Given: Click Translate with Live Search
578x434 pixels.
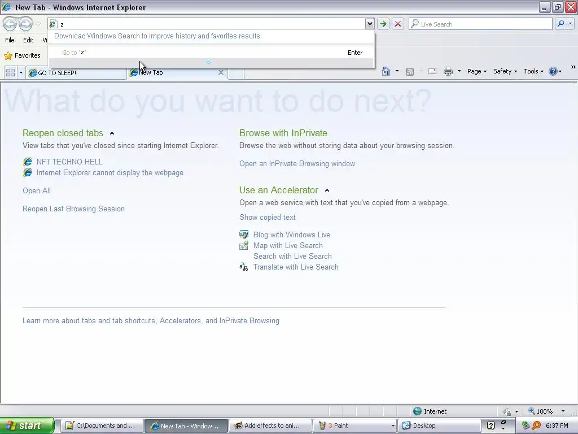Looking at the screenshot, I should click(296, 267).
